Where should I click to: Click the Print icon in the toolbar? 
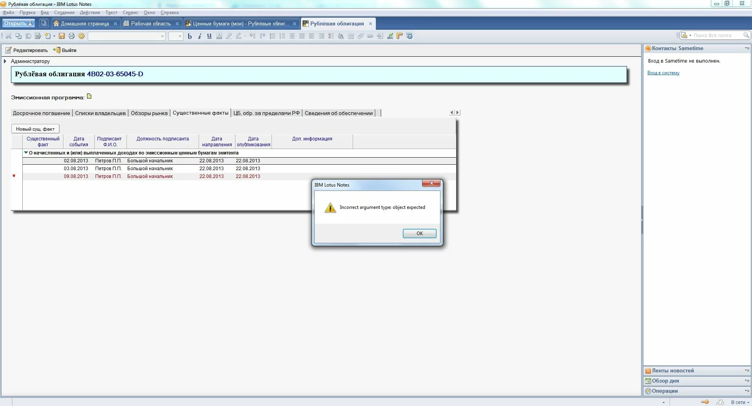click(x=71, y=36)
